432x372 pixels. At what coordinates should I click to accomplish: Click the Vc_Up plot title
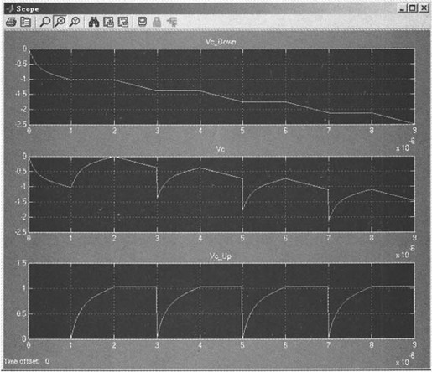tap(221, 256)
